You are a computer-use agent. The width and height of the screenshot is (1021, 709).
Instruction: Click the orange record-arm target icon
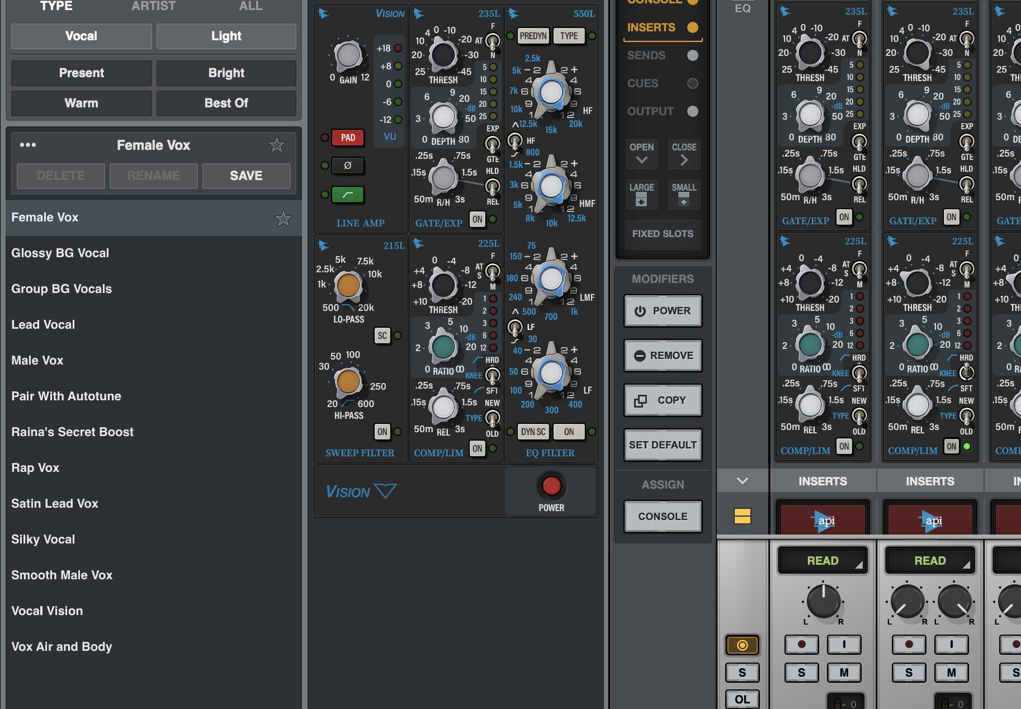click(742, 645)
